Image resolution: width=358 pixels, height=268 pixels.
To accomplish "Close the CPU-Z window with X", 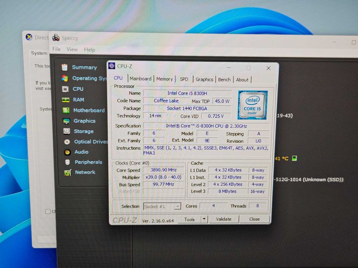I will coord(269,68).
